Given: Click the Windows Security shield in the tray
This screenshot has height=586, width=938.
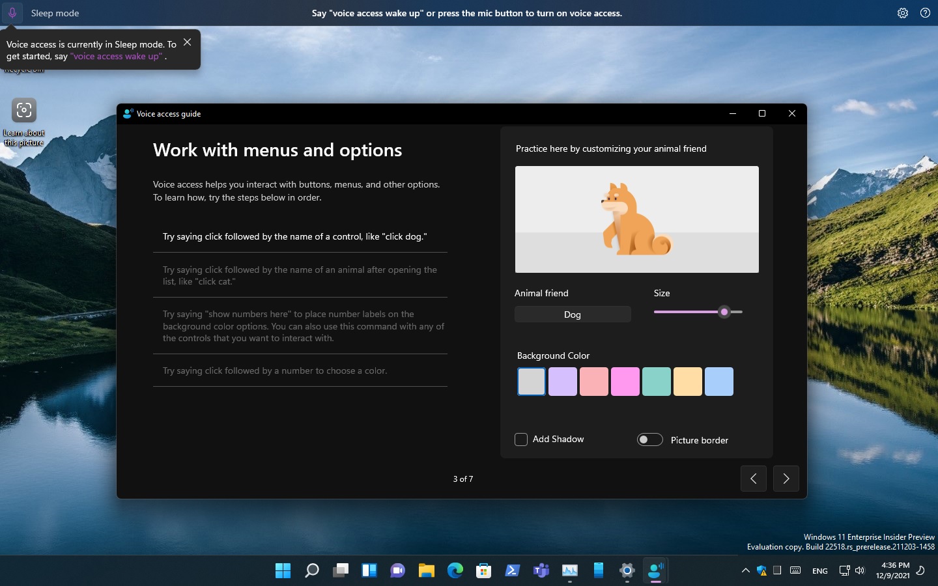Looking at the screenshot, I should pyautogui.click(x=762, y=571).
